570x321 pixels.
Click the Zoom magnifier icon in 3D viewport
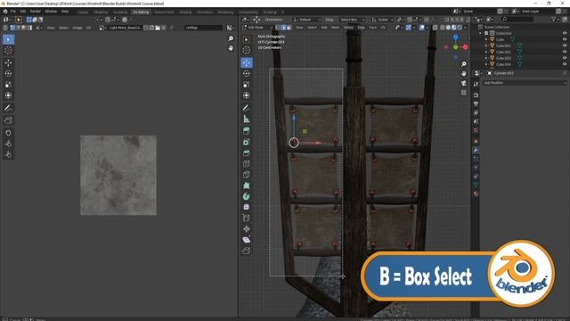464,64
